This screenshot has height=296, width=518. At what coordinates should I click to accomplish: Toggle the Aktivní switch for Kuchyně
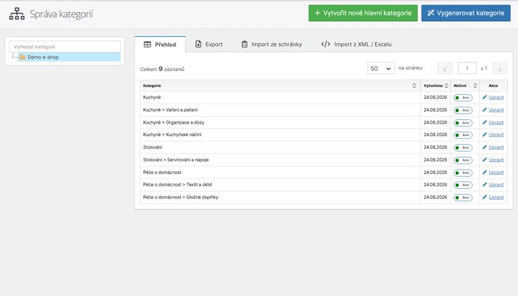coord(462,98)
